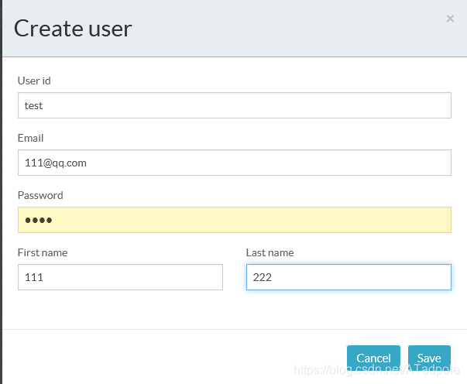Select the yellow Password field
This screenshot has width=467, height=384.
[235, 220]
